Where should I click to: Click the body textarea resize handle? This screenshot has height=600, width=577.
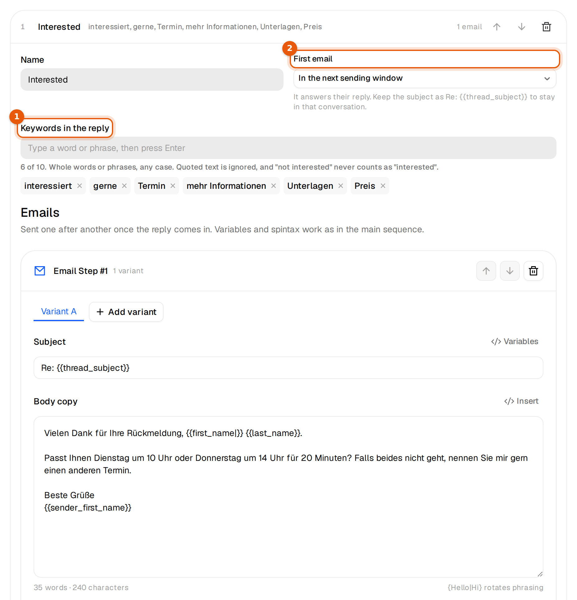click(540, 574)
